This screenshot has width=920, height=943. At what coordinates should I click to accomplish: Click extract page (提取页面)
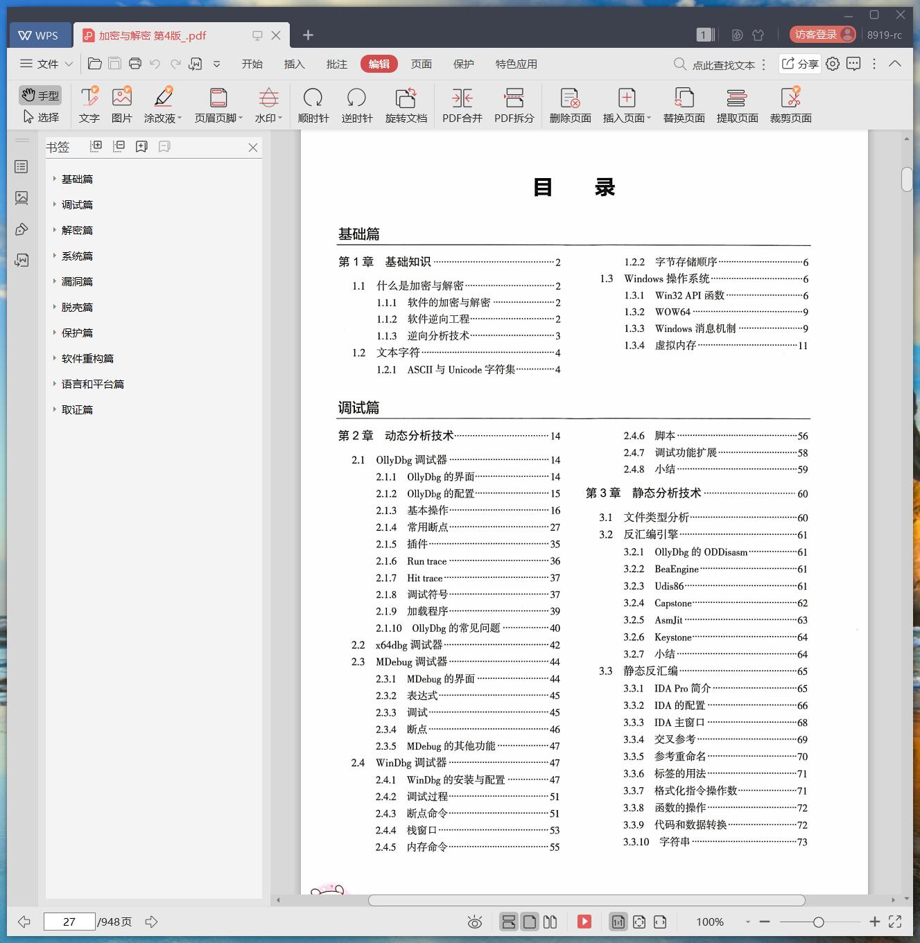737,105
